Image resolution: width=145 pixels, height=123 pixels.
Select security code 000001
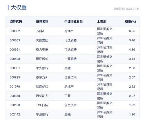click(15, 68)
